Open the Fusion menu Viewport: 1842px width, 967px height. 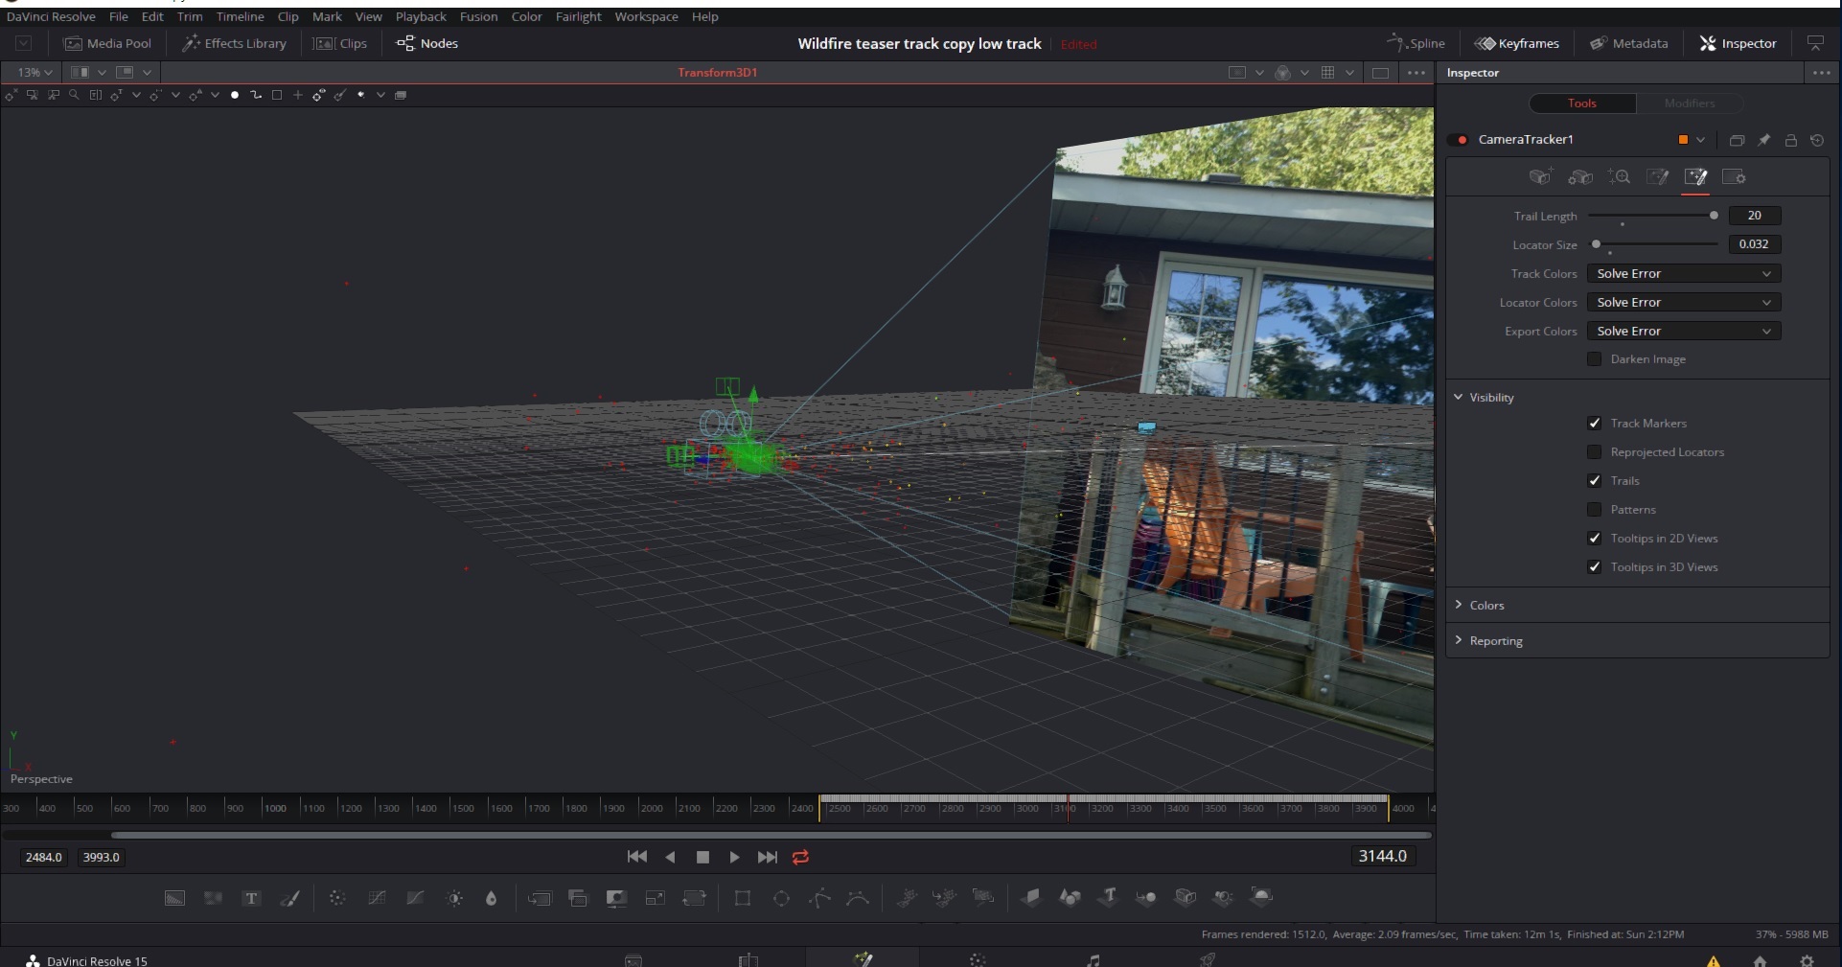coord(478,16)
